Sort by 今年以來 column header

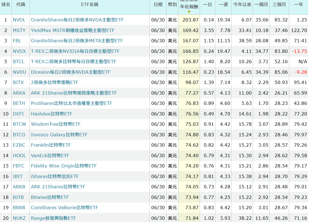(x=242, y=4)
